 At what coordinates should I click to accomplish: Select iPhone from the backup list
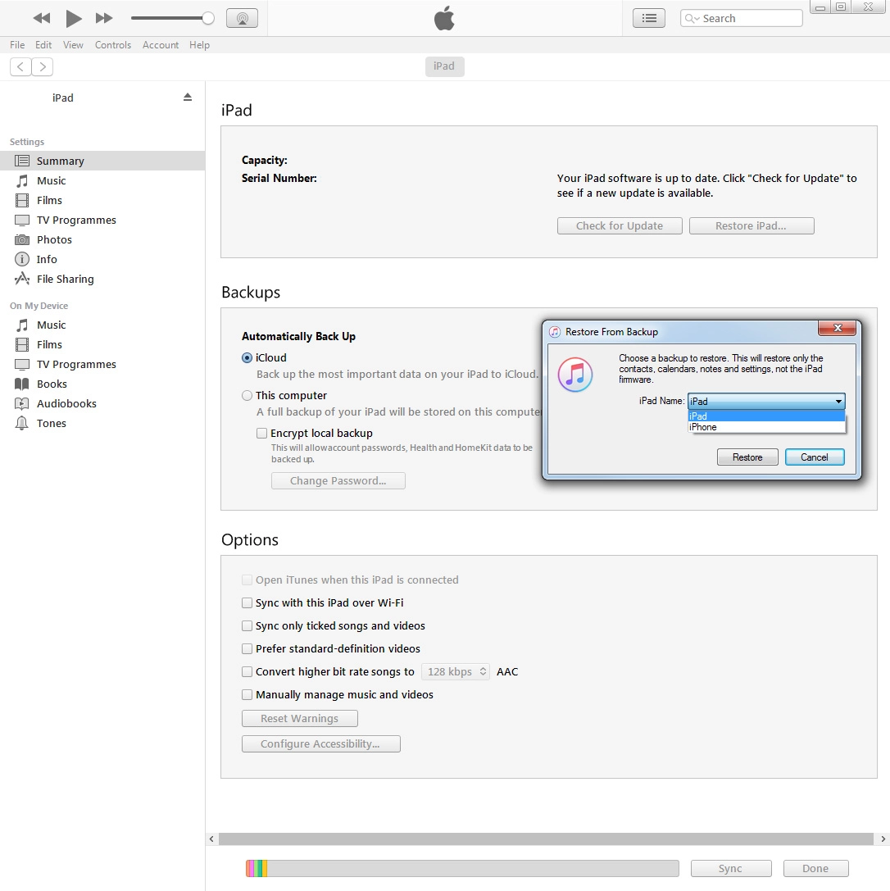click(703, 426)
